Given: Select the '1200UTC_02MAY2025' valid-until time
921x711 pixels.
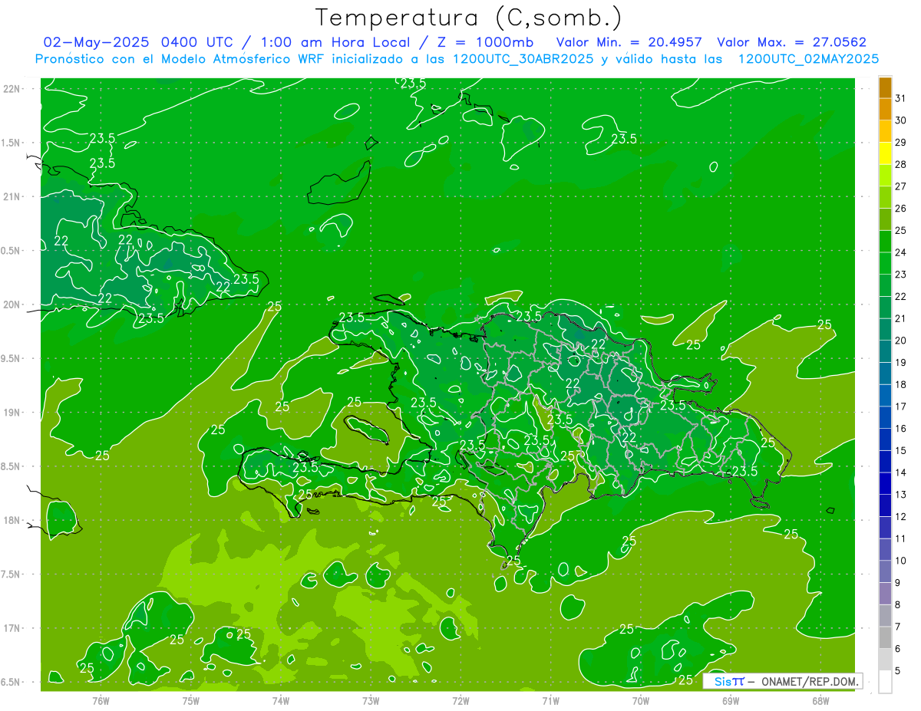Looking at the screenshot, I should [808, 59].
